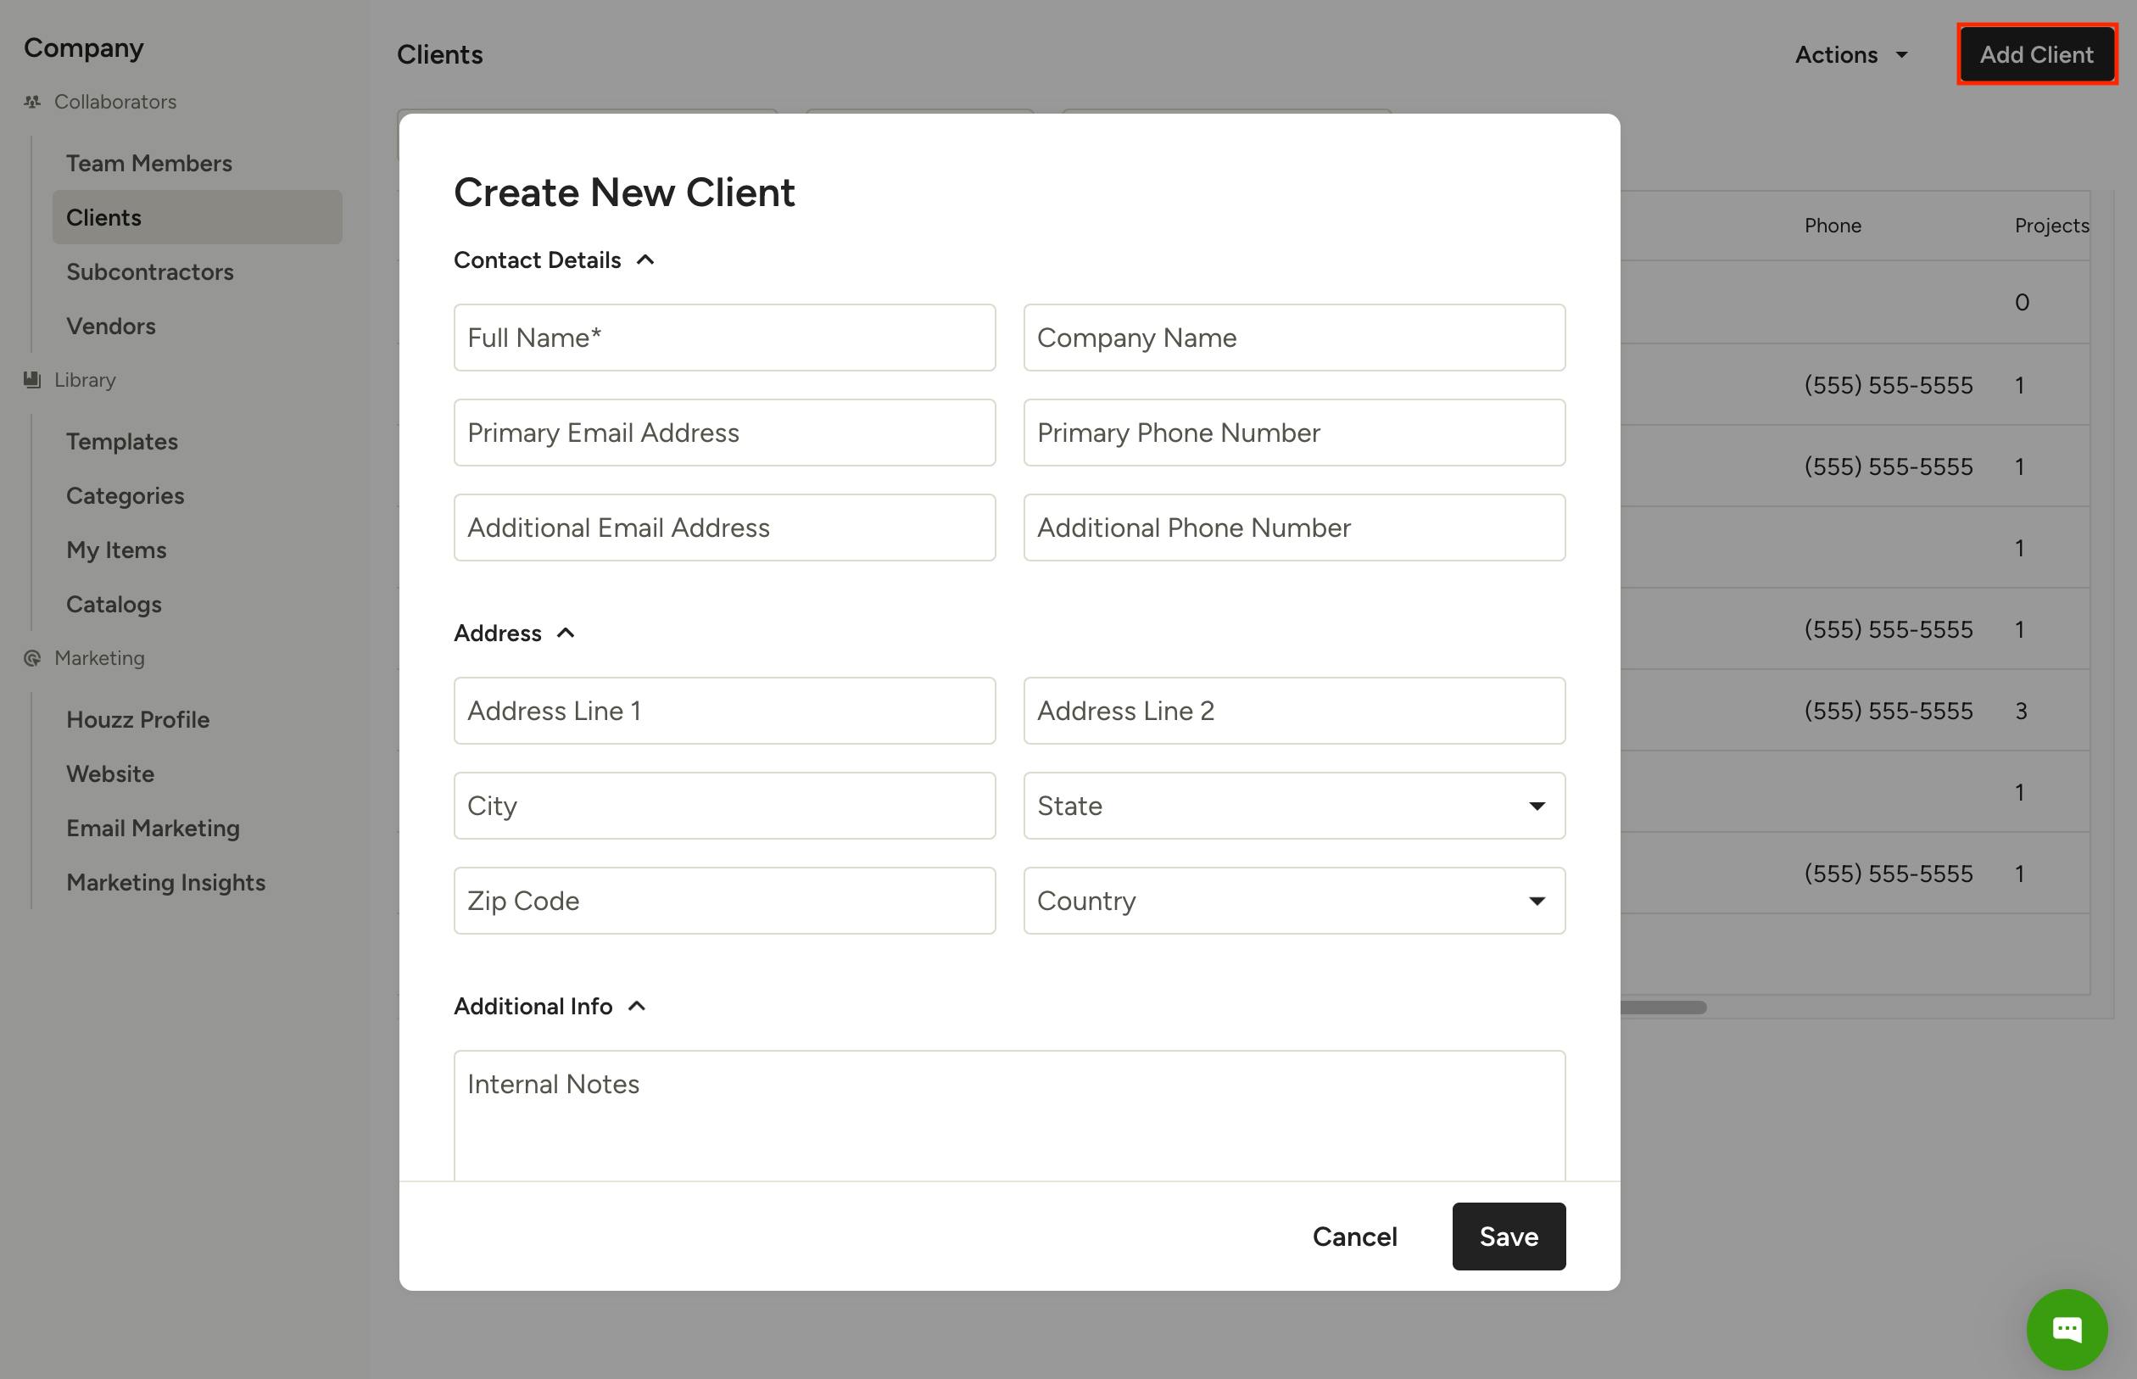Click the Marketing section icon
2137x1379 pixels.
(x=32, y=658)
